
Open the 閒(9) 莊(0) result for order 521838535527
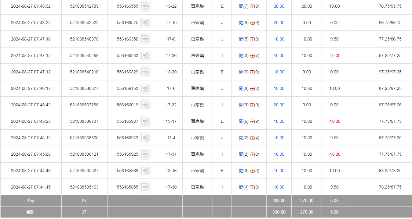[x=249, y=171]
